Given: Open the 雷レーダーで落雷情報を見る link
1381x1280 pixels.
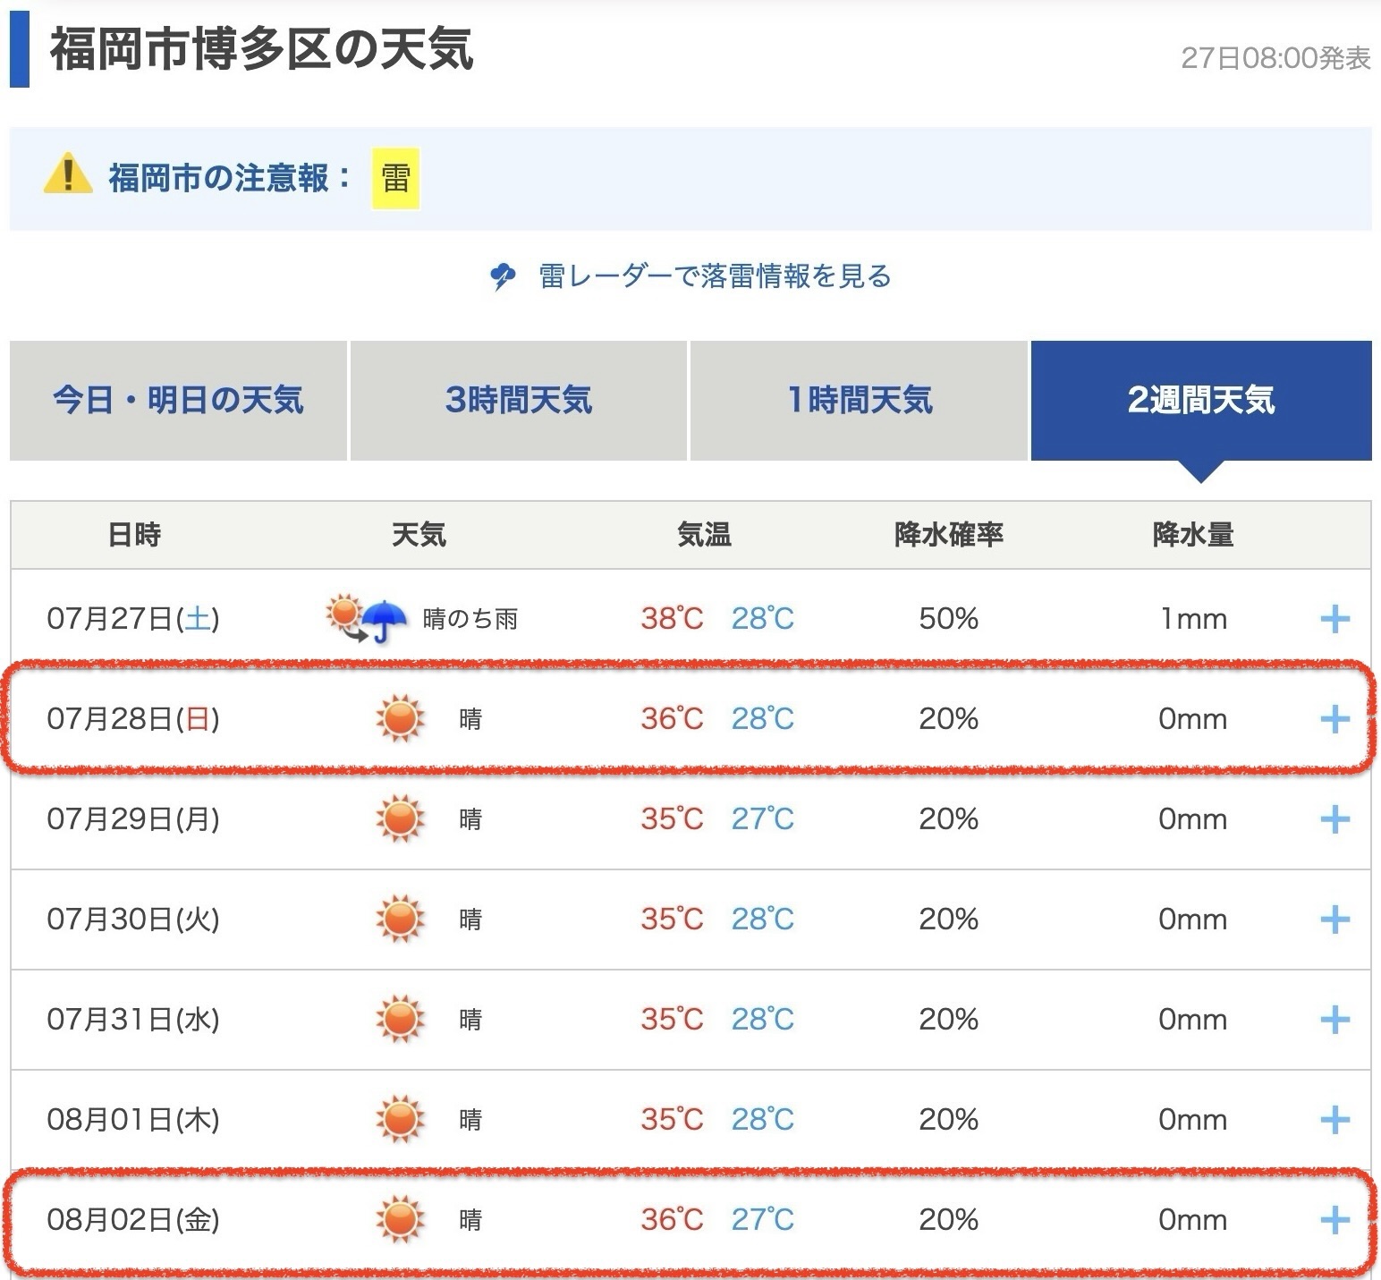Looking at the screenshot, I should pyautogui.click(x=715, y=276).
